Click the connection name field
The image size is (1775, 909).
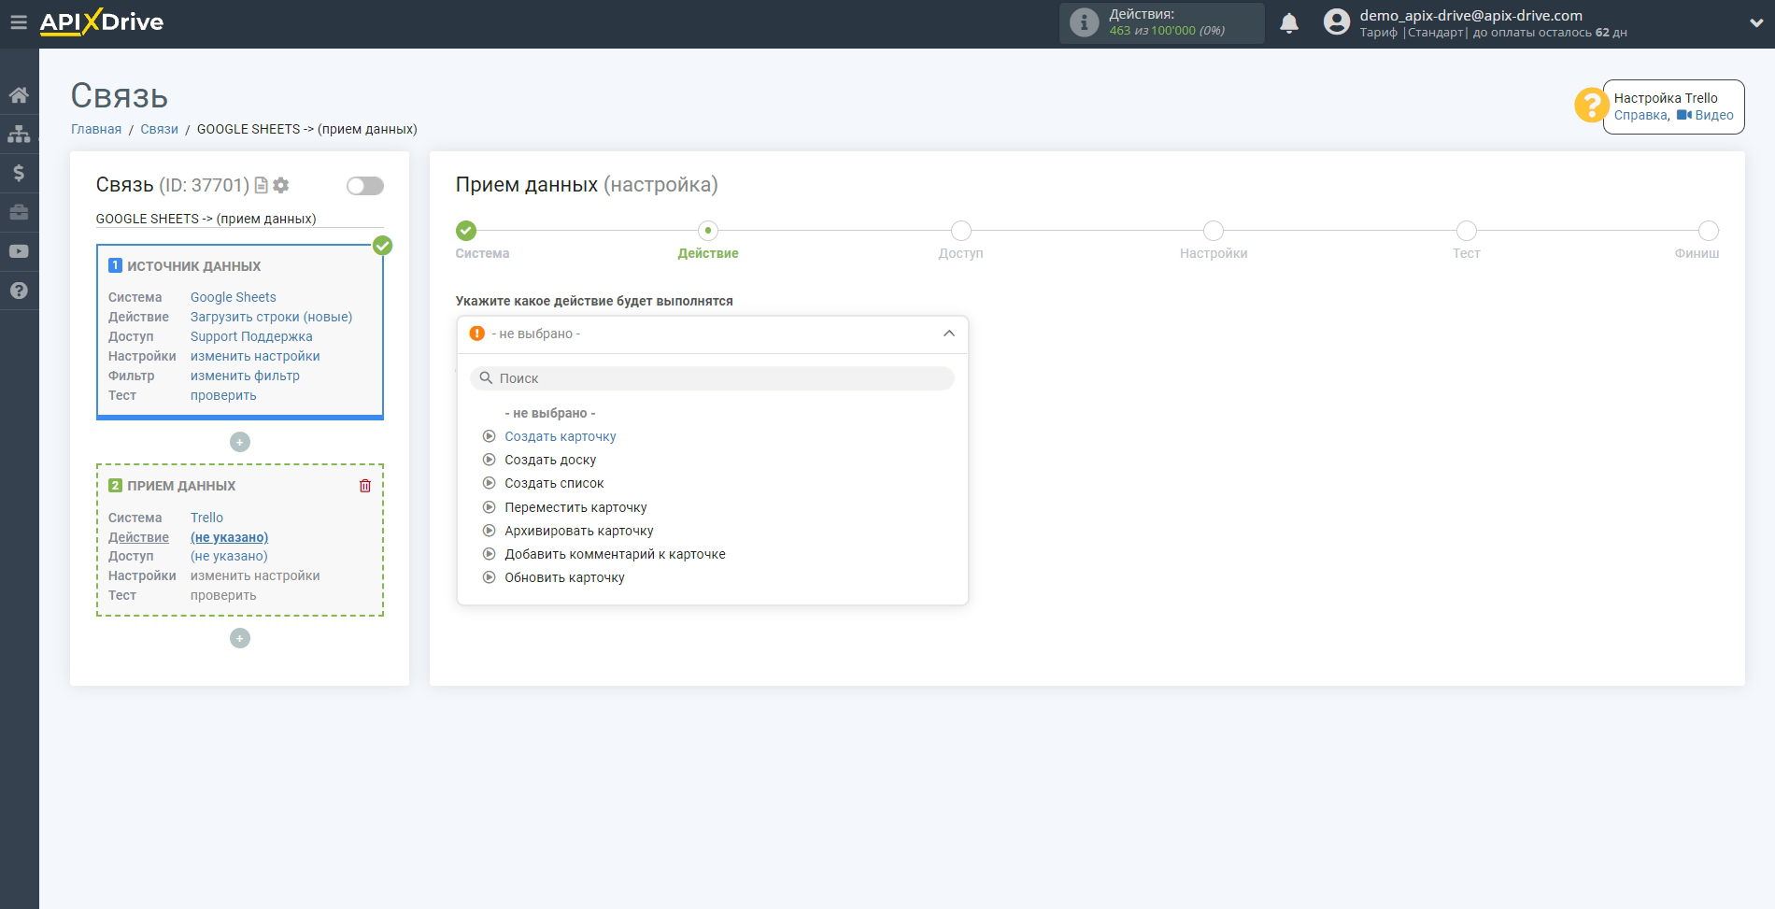pos(240,219)
